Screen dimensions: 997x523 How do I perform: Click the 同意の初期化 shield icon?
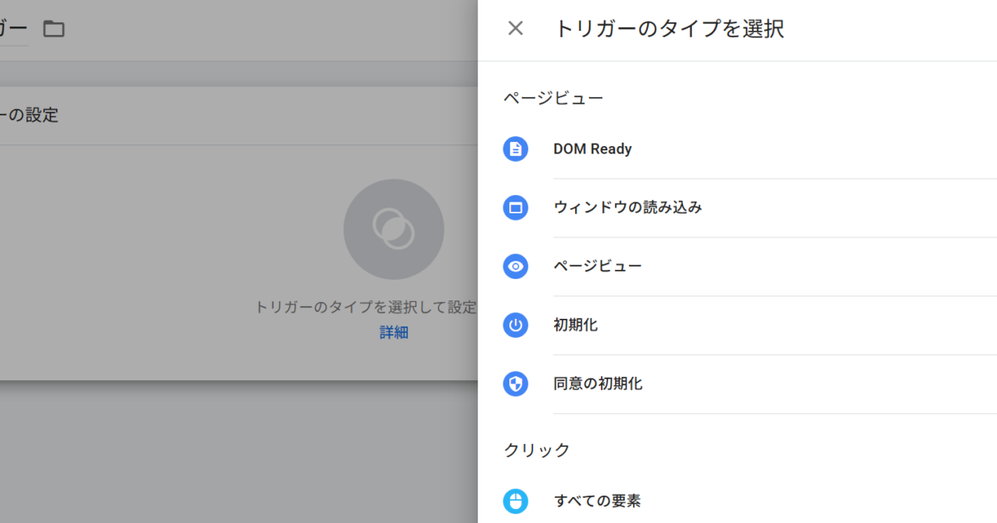515,384
